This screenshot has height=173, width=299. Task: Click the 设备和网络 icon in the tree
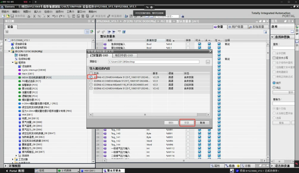12,48
